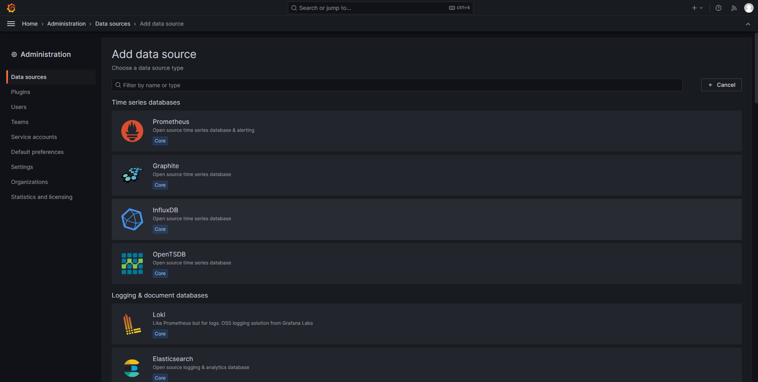Viewport: 758px width, 382px height.
Task: Click the Graphite logo icon
Action: pos(132,175)
